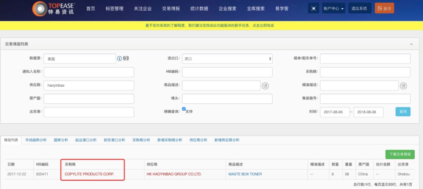Viewport: 423px width, 189px height.
Task: Open 统计数据 in navigation
Action: [x=199, y=9]
